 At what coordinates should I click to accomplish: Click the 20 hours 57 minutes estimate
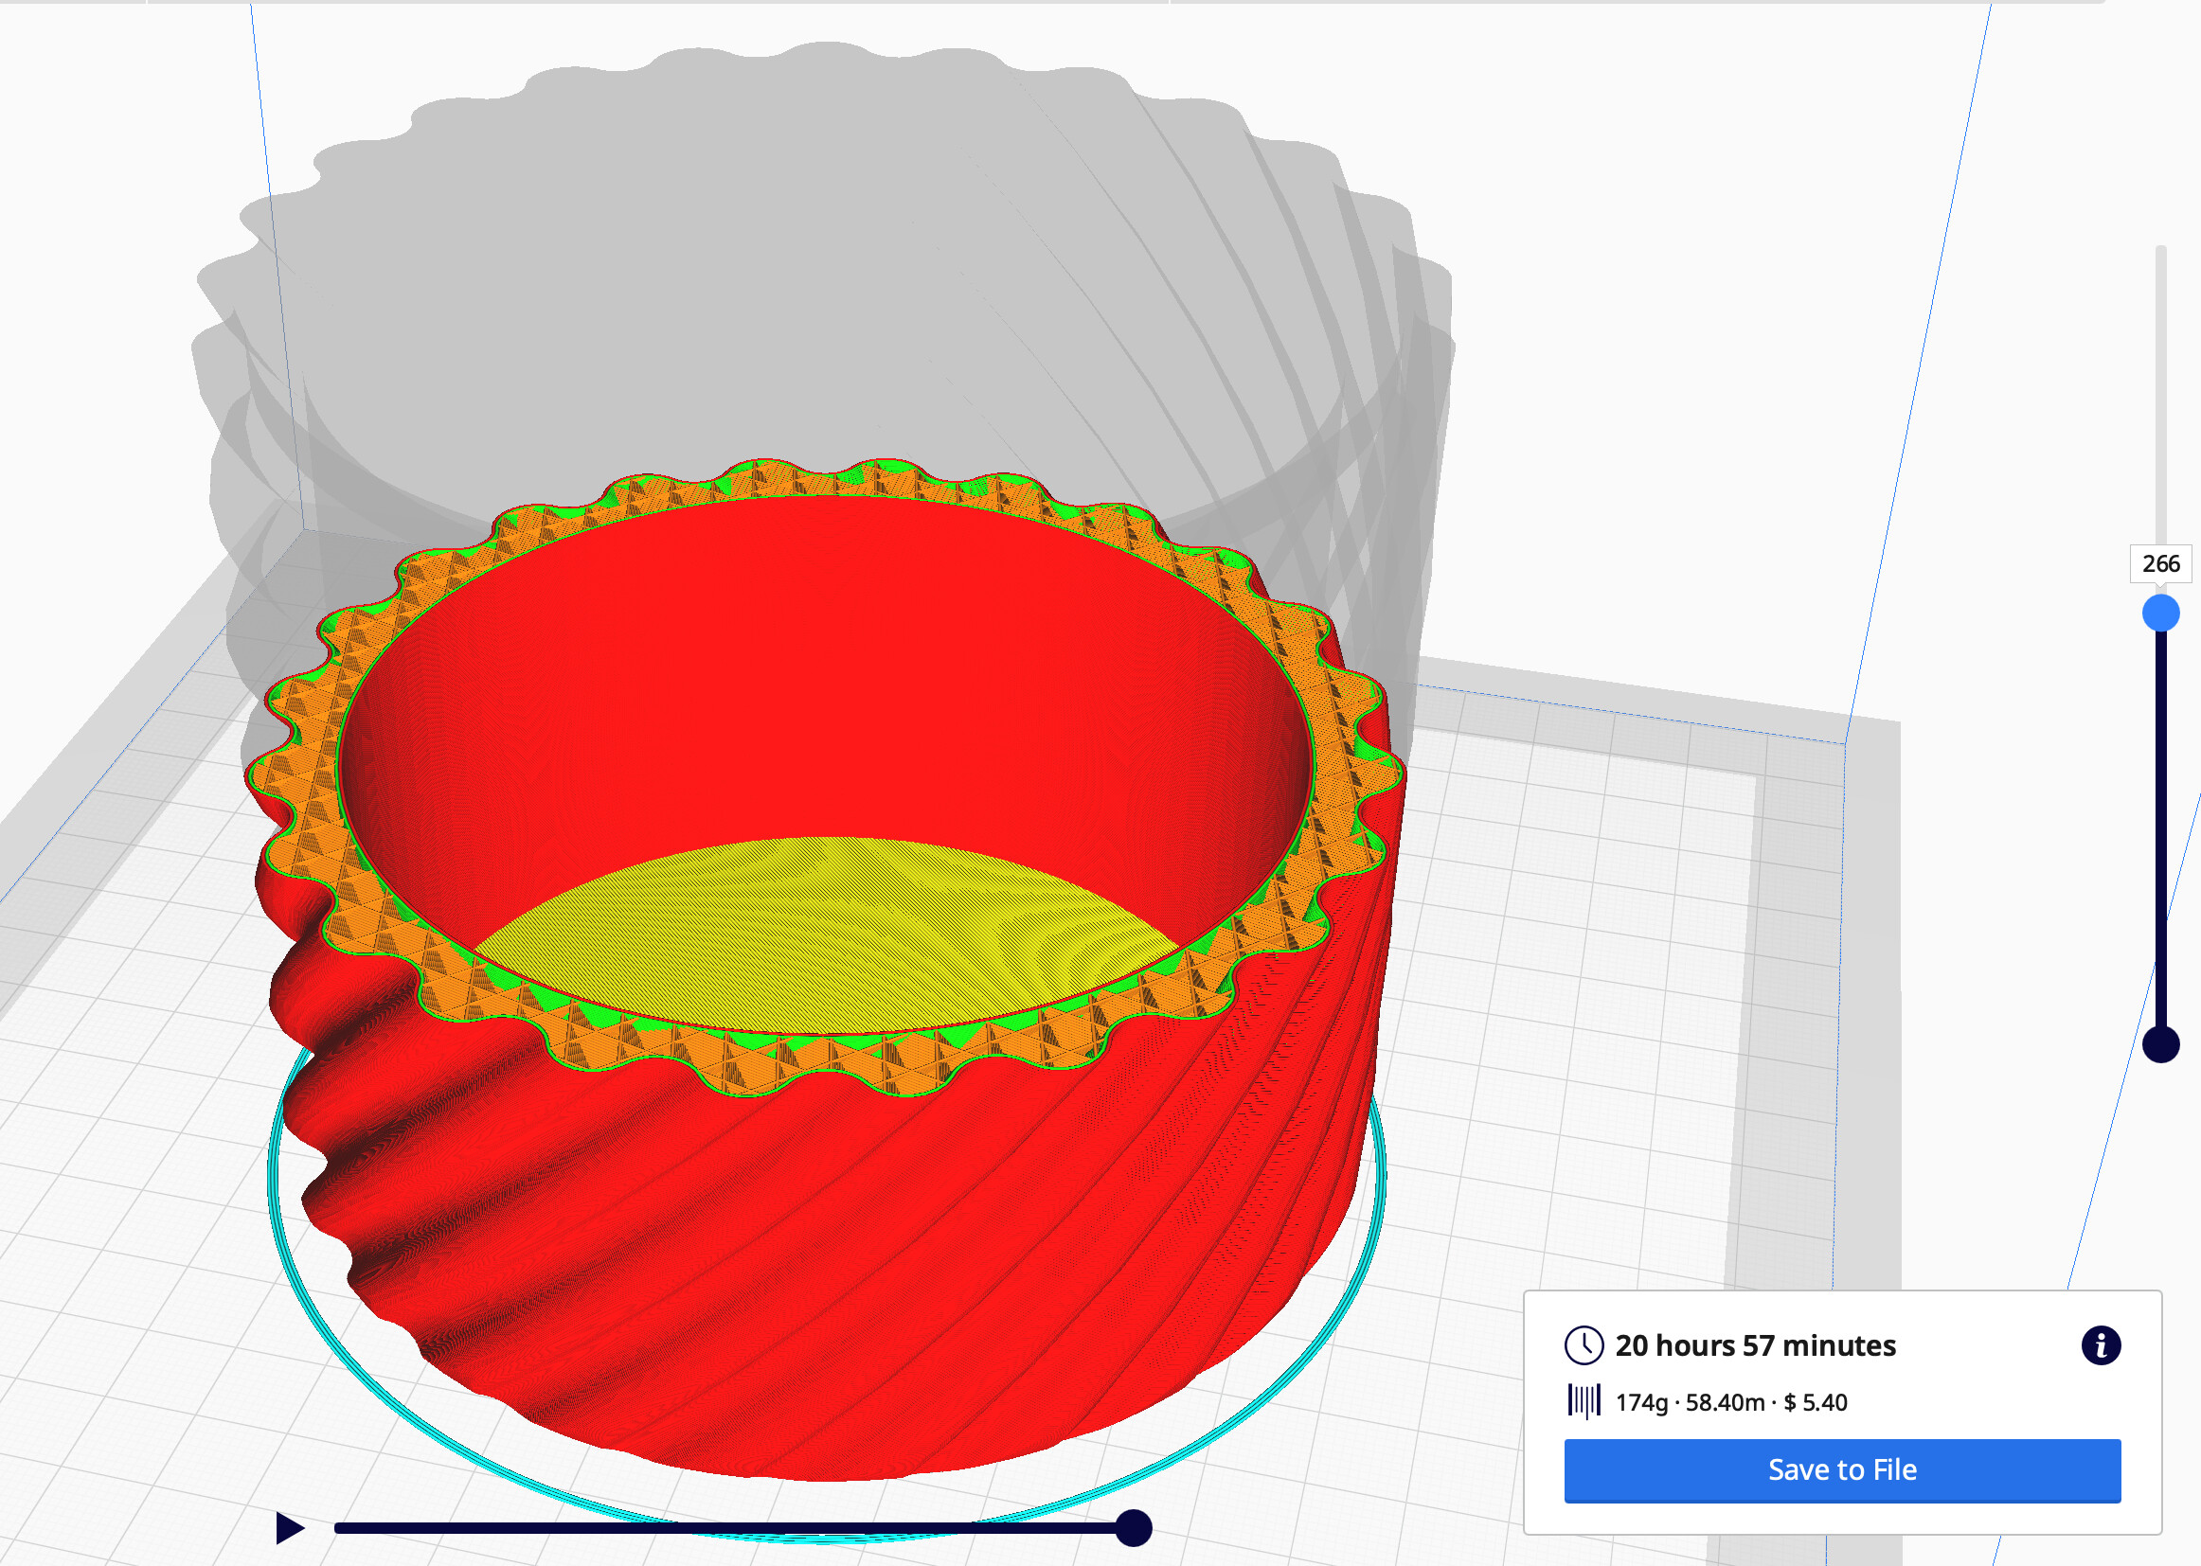1754,1345
